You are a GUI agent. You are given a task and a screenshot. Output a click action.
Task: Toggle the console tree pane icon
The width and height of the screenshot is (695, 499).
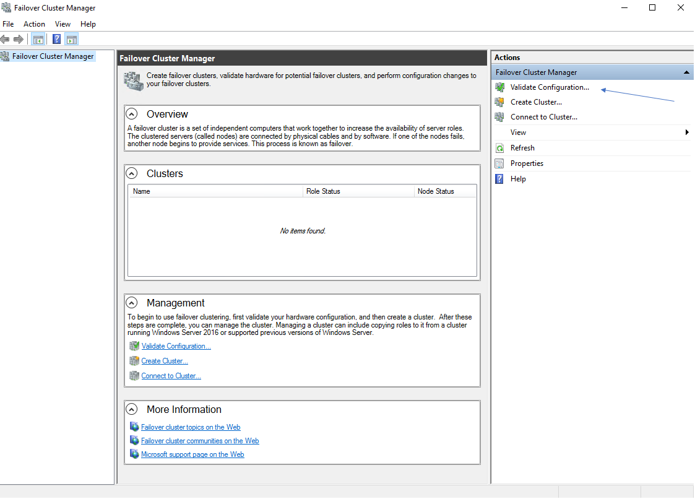click(38, 40)
